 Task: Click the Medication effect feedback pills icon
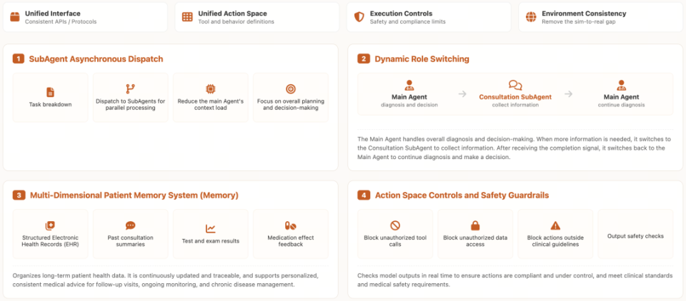291,226
